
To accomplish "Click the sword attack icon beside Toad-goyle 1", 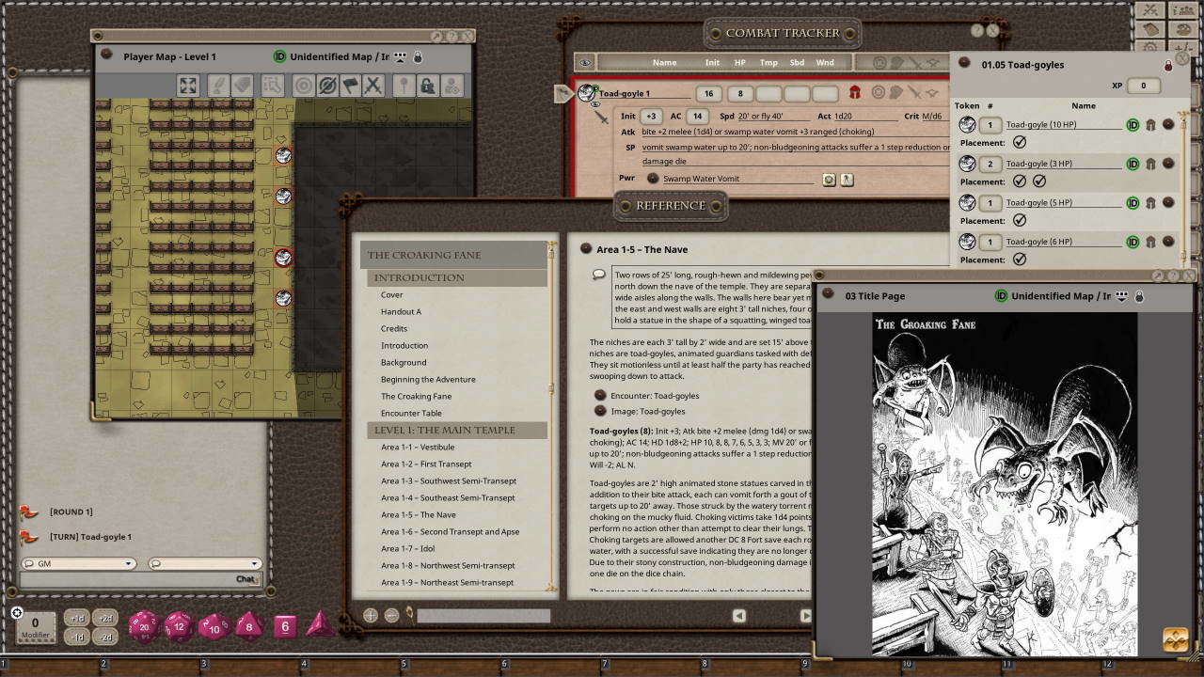I will (x=914, y=93).
